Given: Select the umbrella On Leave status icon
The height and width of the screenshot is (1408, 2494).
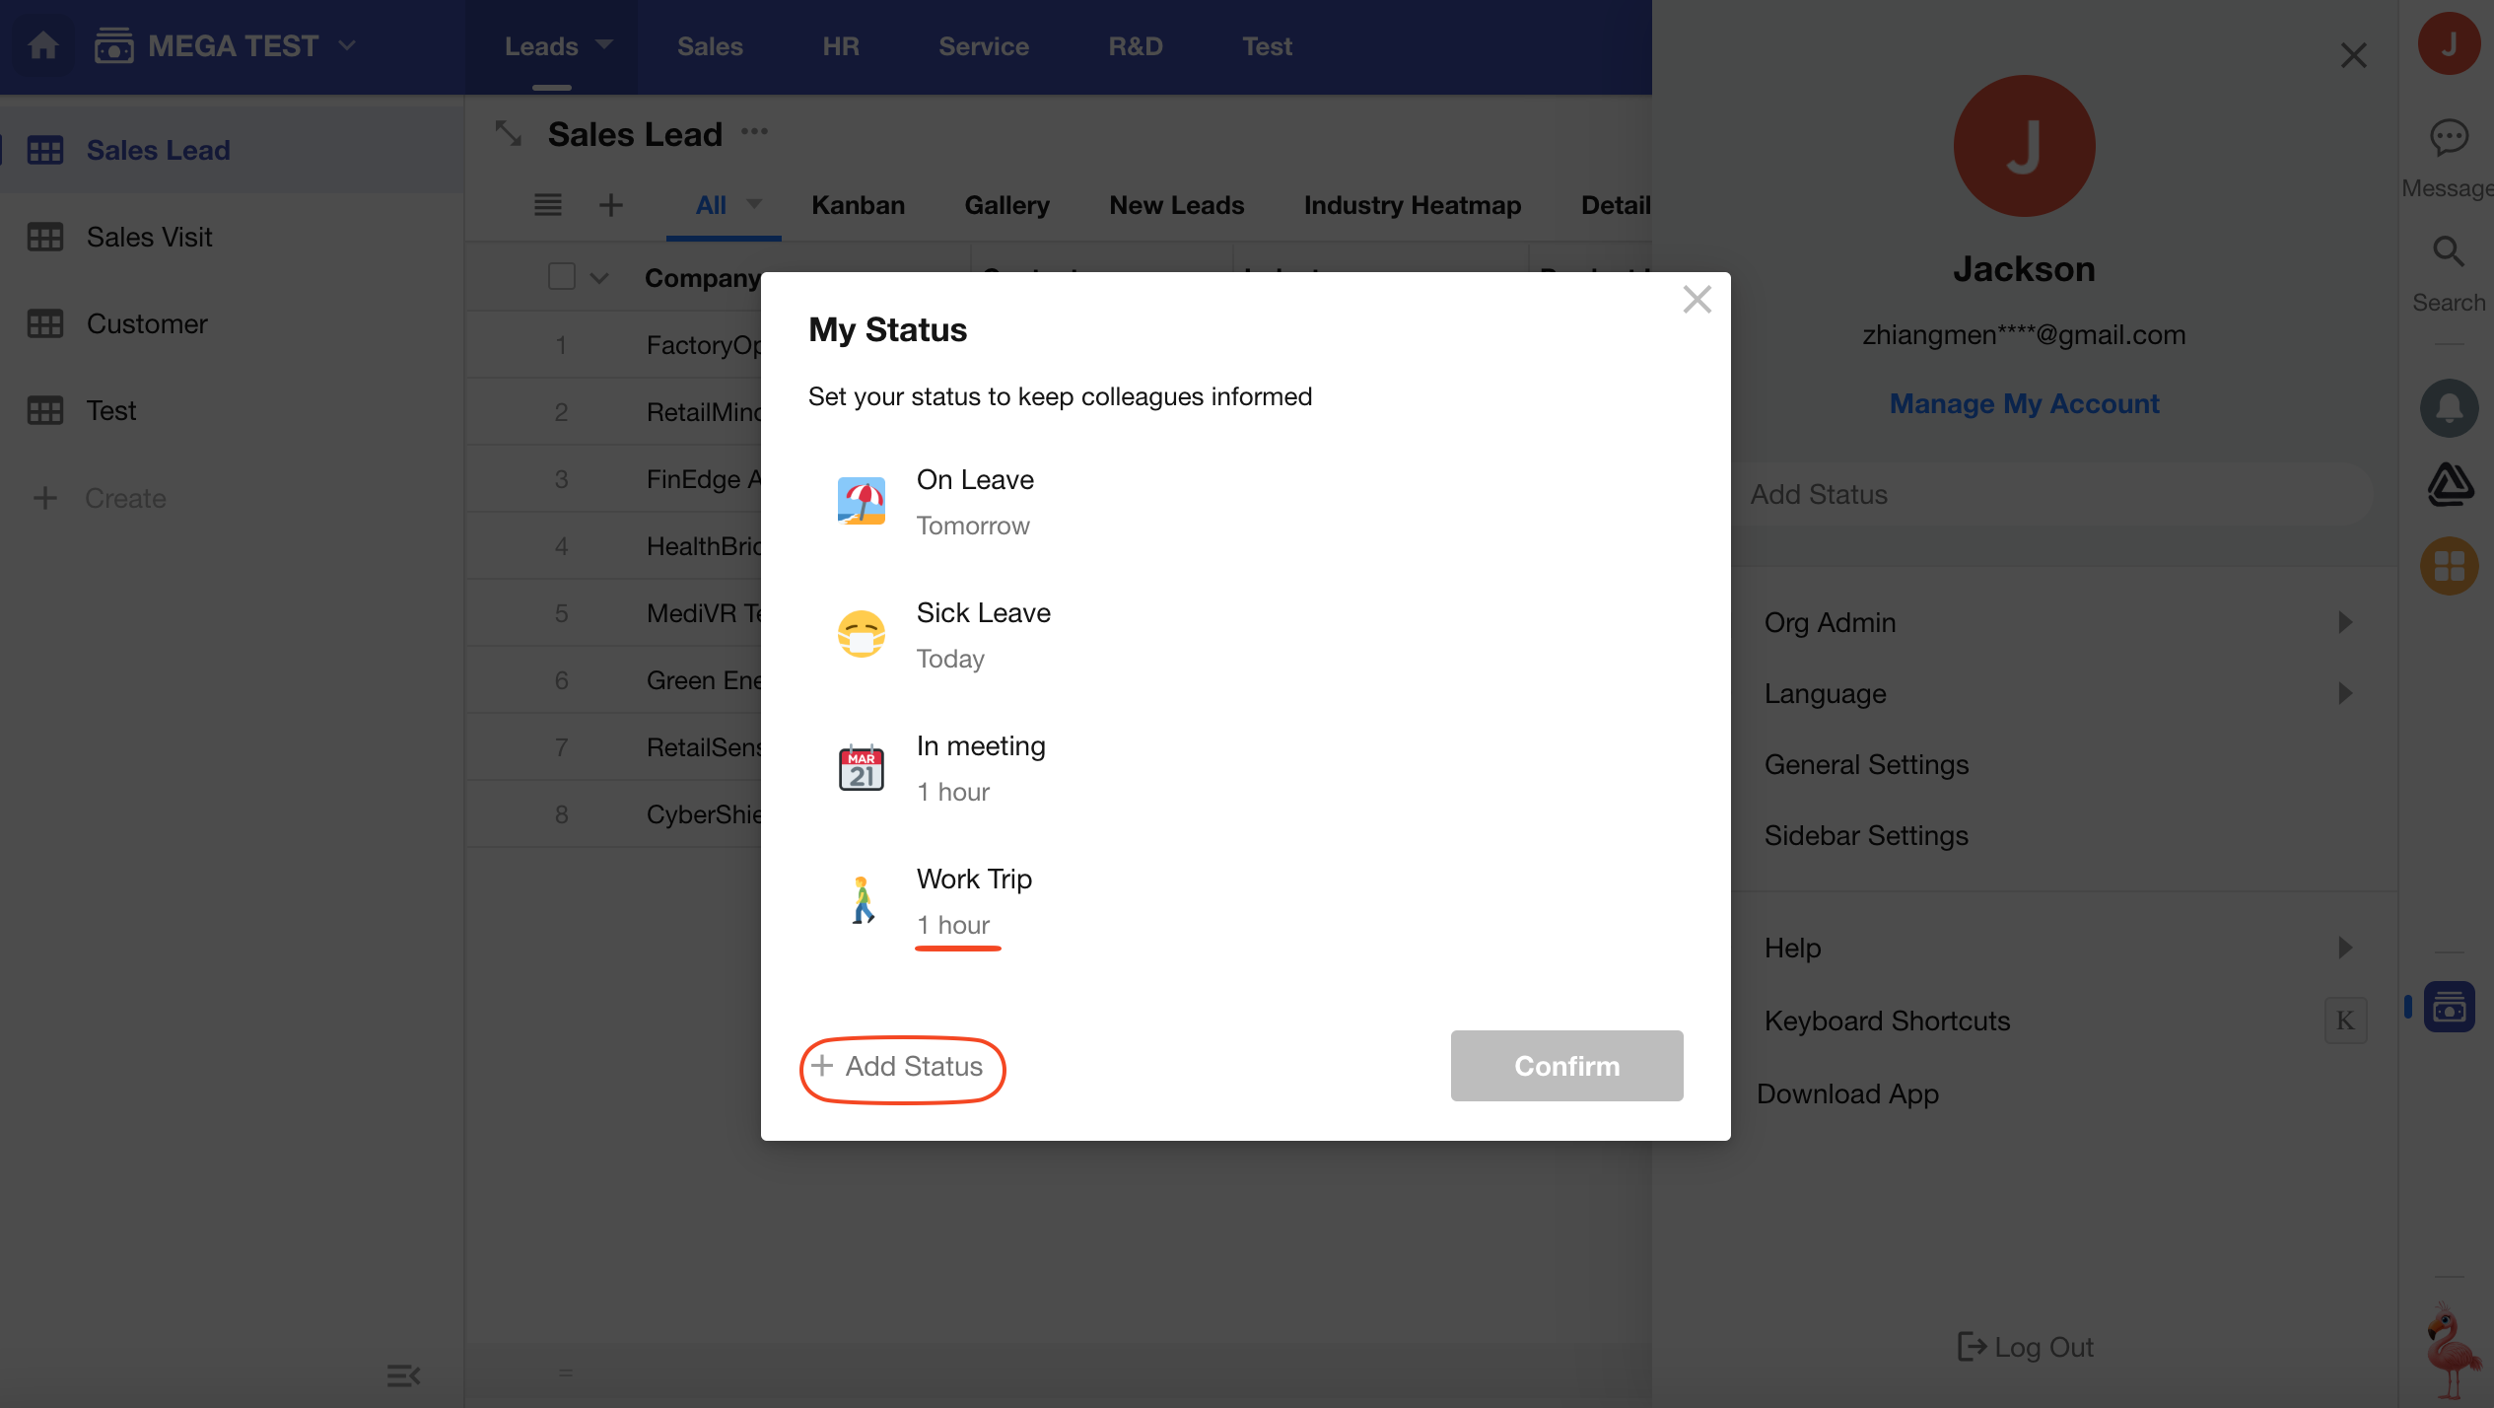Looking at the screenshot, I should (861, 502).
